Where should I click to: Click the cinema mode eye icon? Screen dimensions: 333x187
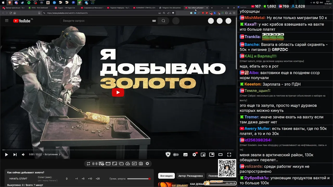coord(101,164)
